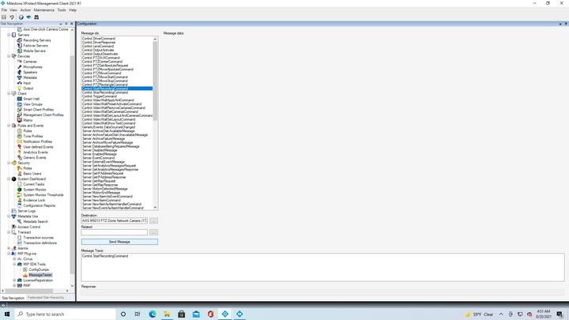The width and height of the screenshot is (569, 320).
Task: Collapse the Rules and Events node
Action: (x=9, y=126)
